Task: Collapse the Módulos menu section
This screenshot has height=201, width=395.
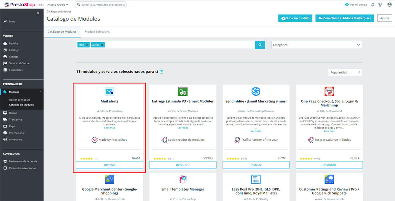Action: tap(40, 92)
